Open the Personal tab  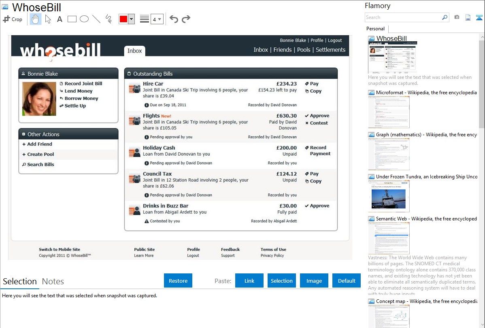375,29
